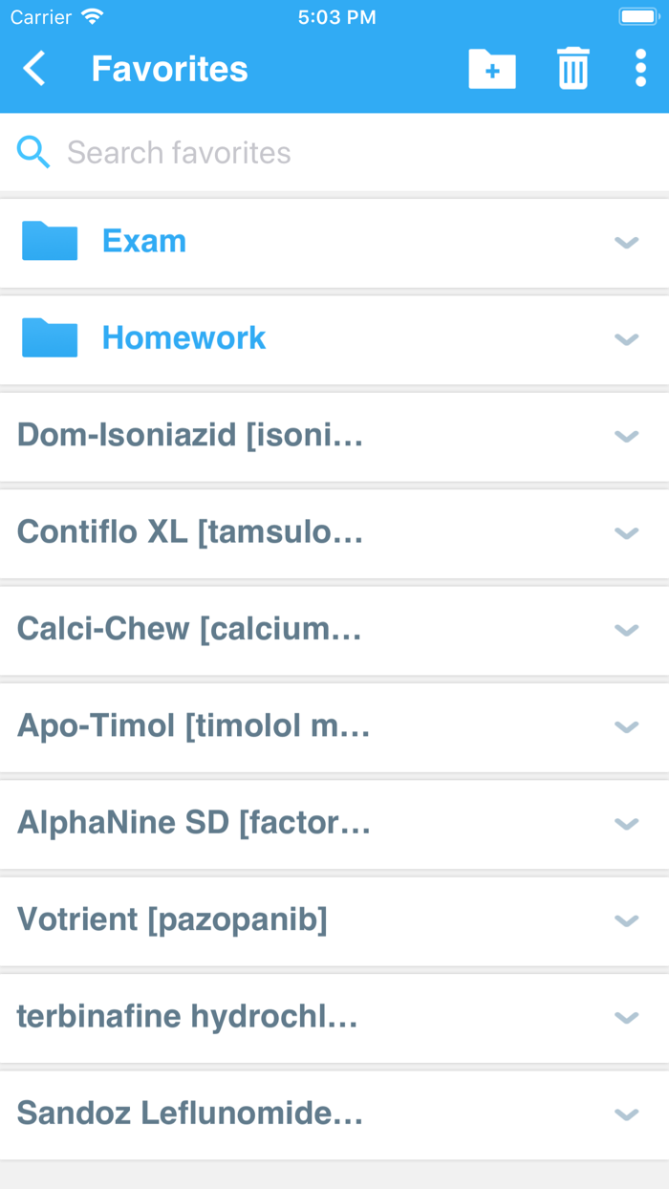Tap the back arrow icon
669x1189 pixels.
[x=34, y=69]
